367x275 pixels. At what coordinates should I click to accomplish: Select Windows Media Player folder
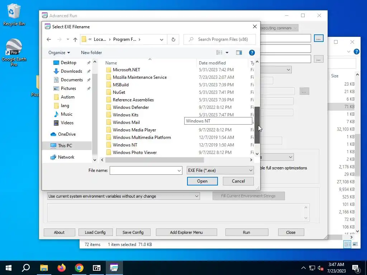134,130
